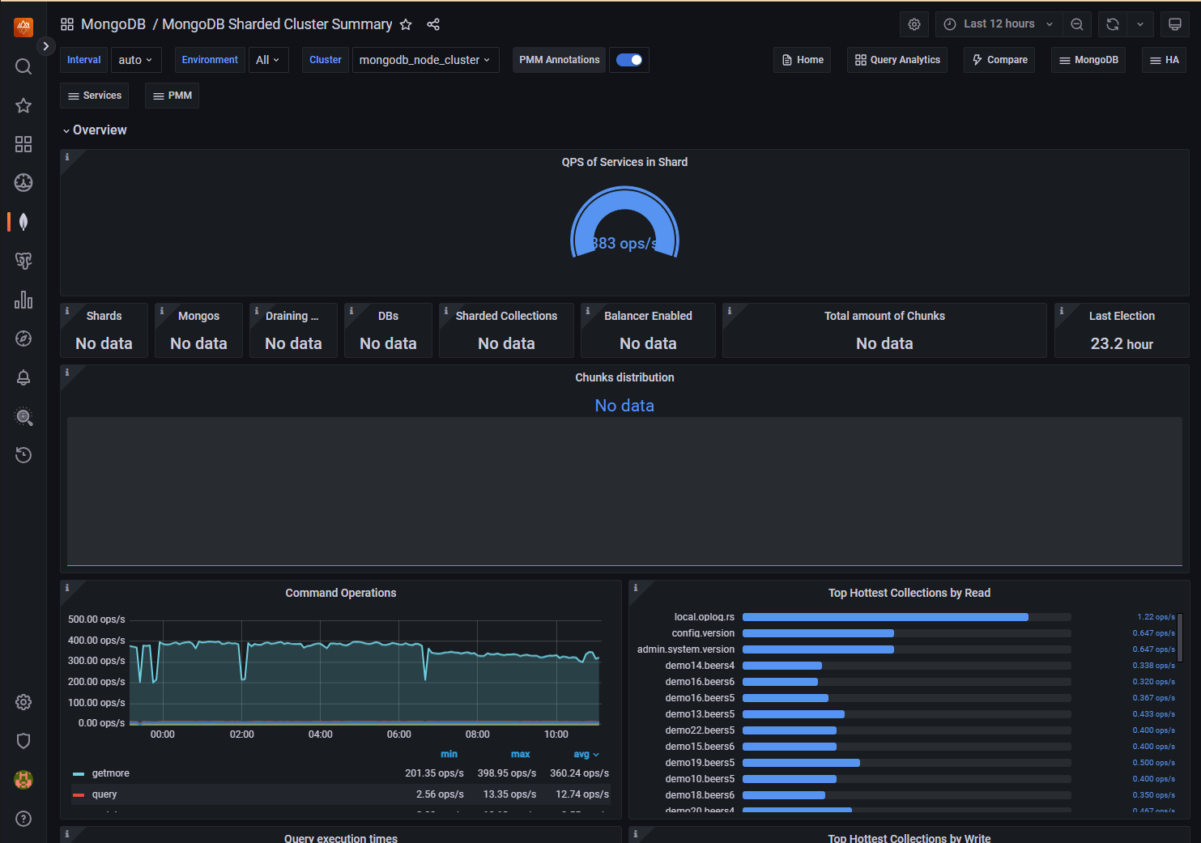Sort the legend by the max column
The width and height of the screenshot is (1201, 843).
[x=520, y=754]
